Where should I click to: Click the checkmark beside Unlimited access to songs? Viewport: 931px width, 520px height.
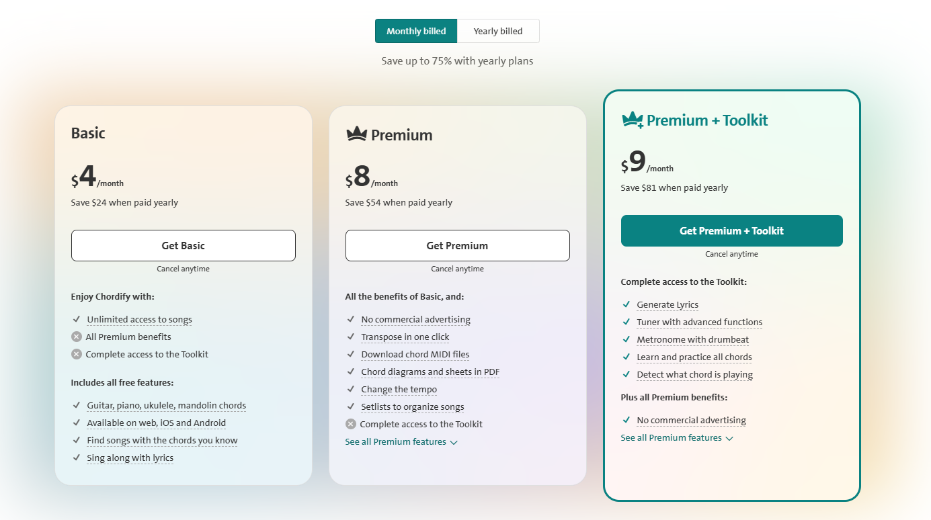(77, 320)
